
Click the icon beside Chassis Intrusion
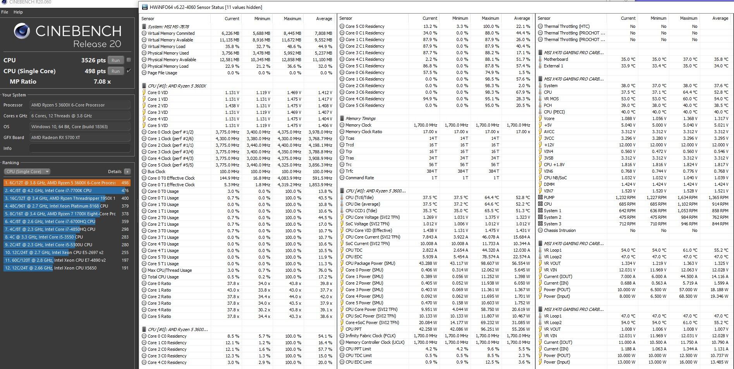click(540, 230)
